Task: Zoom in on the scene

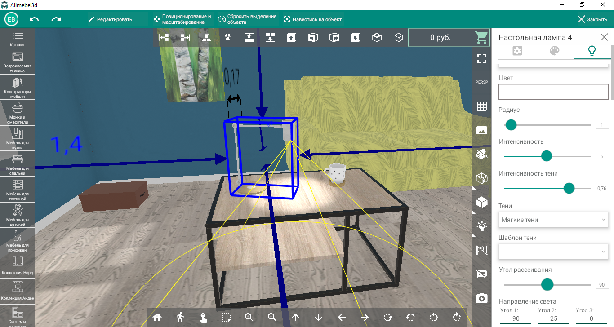Action: click(249, 317)
